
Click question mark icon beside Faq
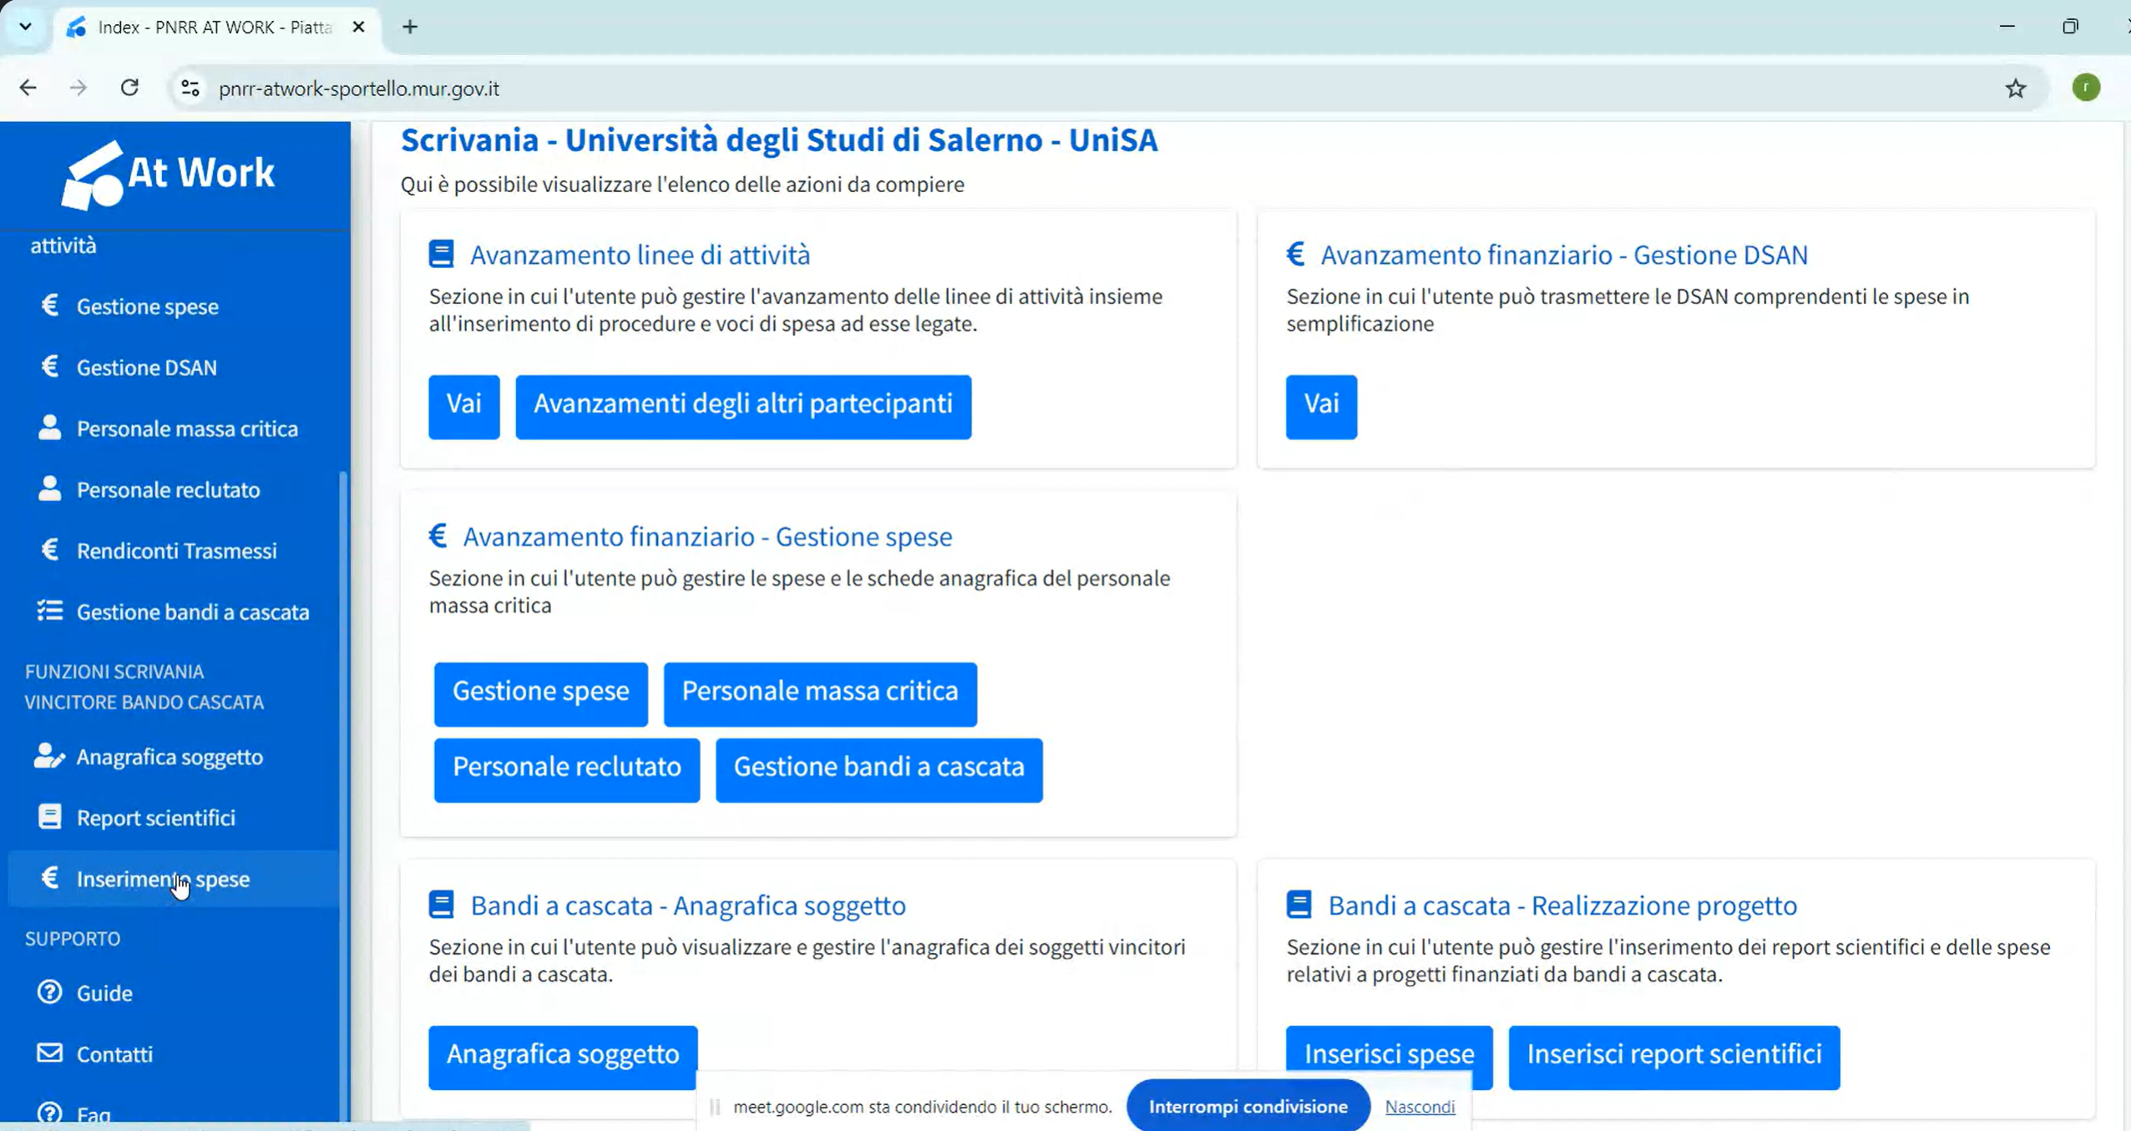click(50, 1113)
